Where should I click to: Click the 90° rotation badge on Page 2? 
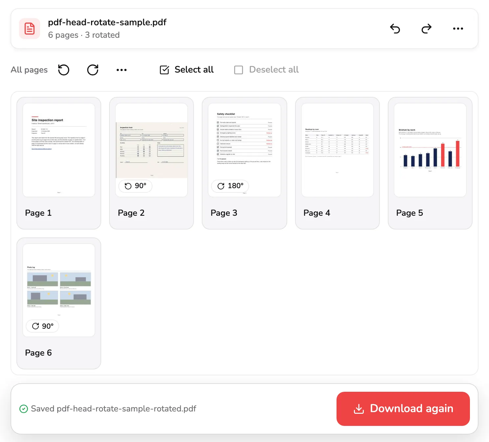point(135,186)
